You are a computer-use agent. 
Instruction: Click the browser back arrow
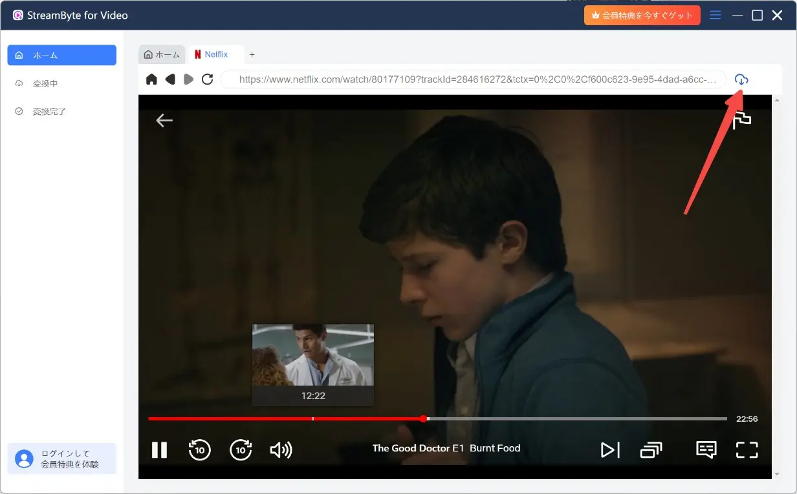tap(170, 79)
